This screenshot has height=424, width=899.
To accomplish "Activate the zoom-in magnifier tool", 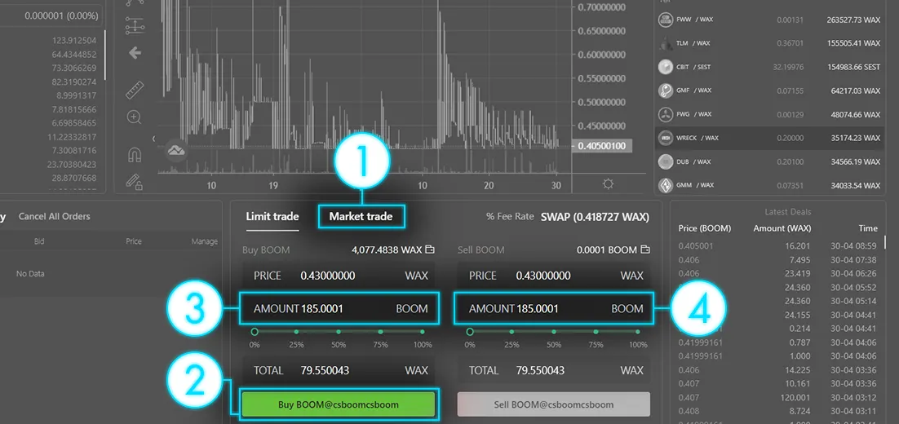I will point(134,117).
